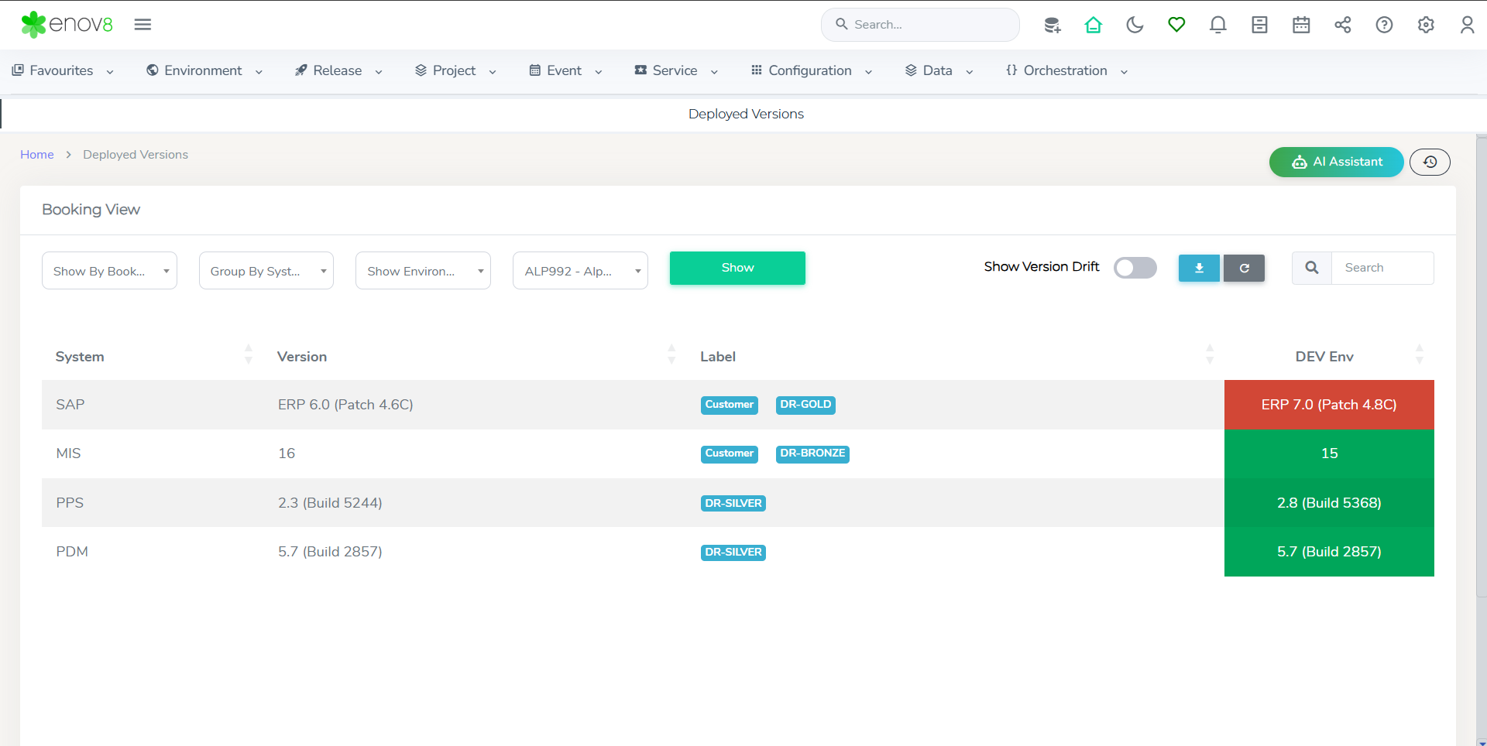Open the Show By Booking dropdown

pyautogui.click(x=109, y=271)
